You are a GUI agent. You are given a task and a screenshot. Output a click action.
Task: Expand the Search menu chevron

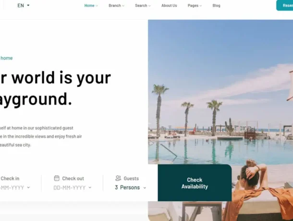(x=149, y=6)
